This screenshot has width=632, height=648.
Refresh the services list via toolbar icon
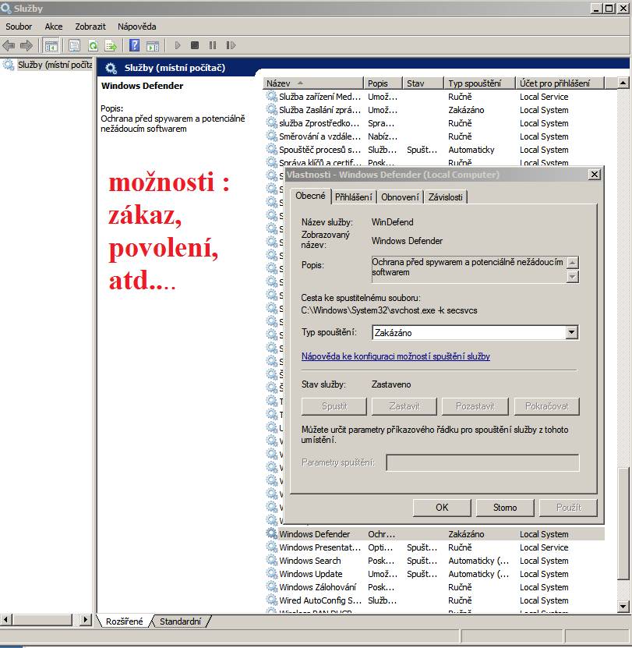(94, 45)
